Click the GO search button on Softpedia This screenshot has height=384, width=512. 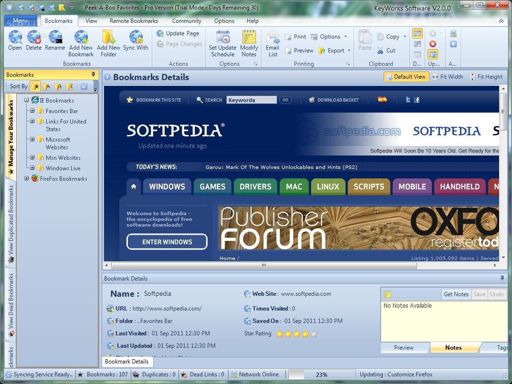285,100
